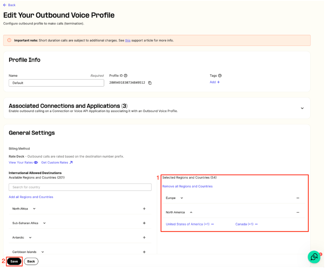
Task: Add the Antarctic region with plus
Action: (144, 237)
